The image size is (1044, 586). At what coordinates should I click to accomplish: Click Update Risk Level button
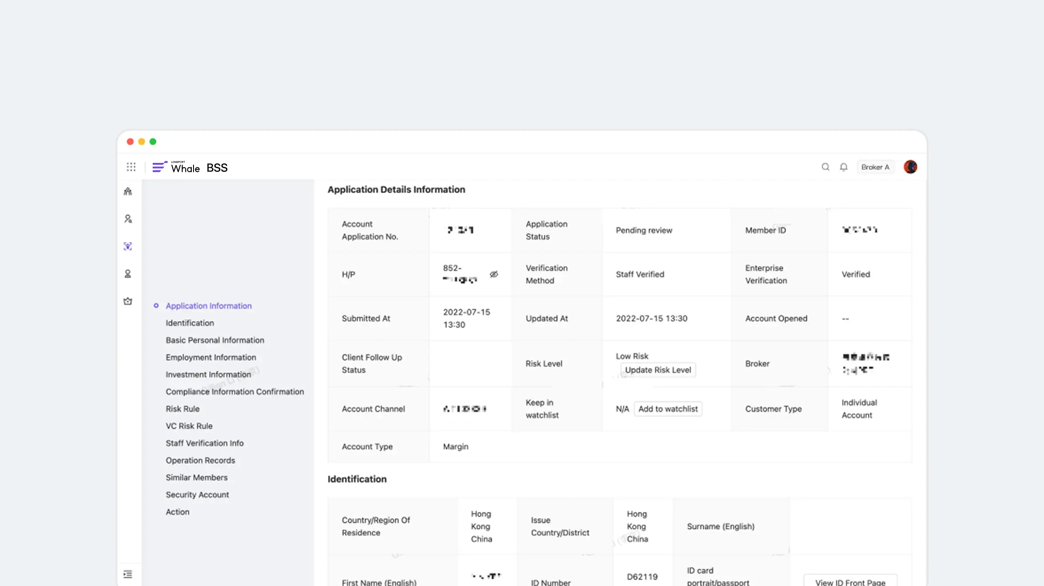658,370
